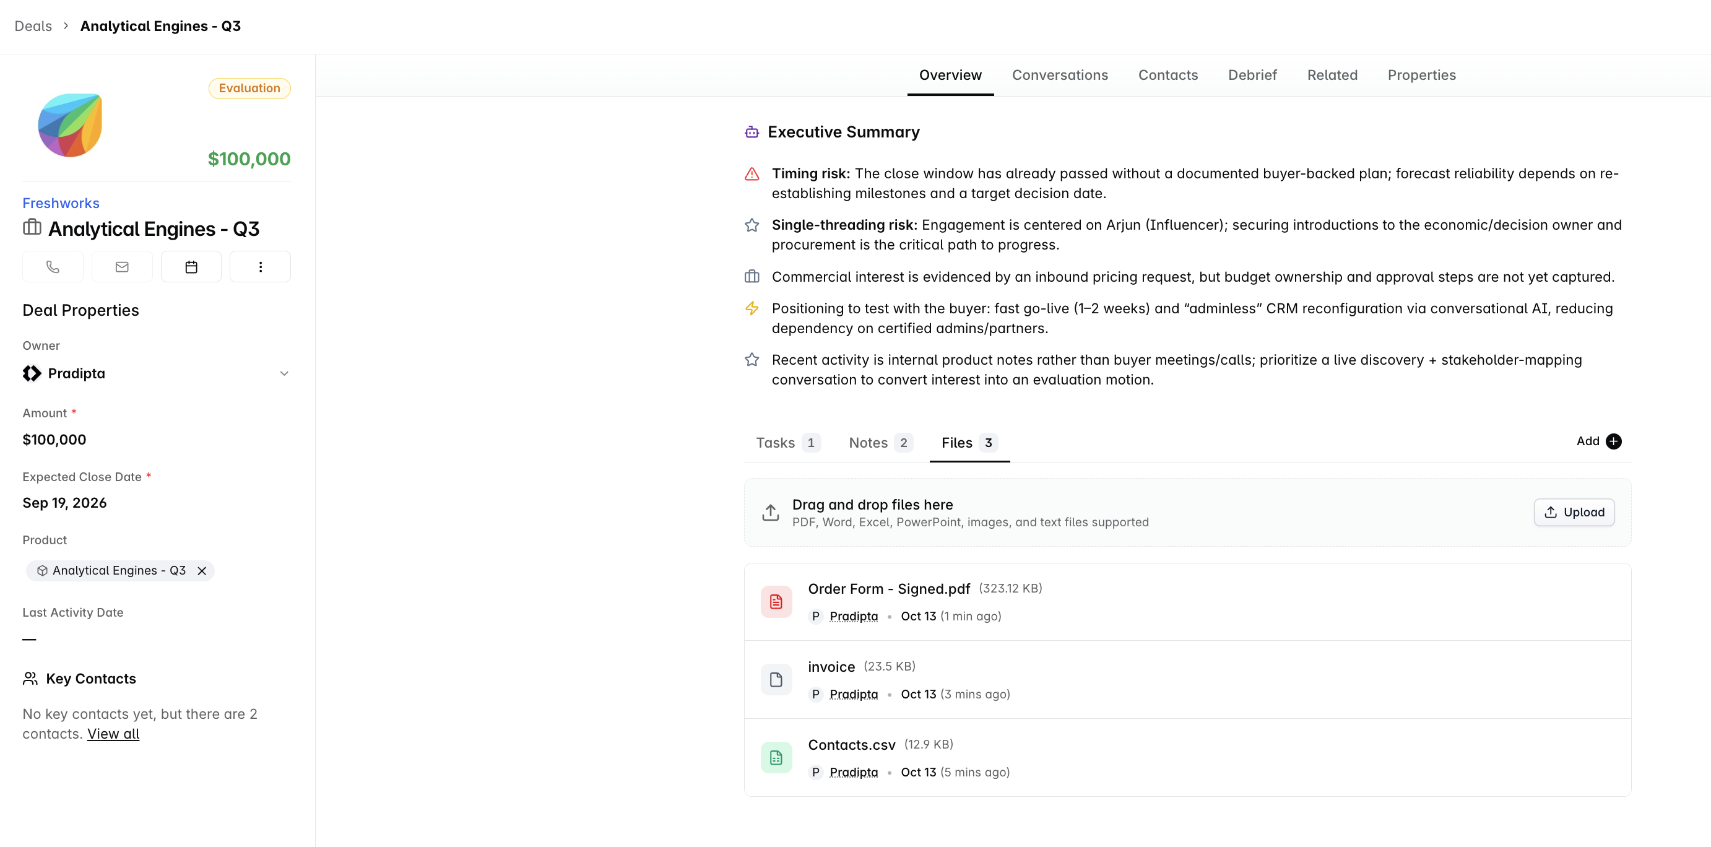
Task: Switch to the Notes tab
Action: point(880,443)
